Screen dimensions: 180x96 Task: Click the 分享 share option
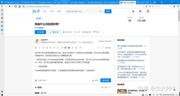pyautogui.click(x=77, y=32)
